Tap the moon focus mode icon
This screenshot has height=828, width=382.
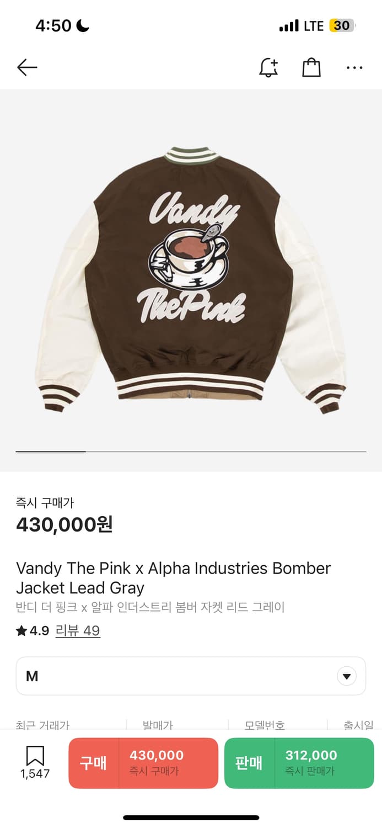pos(83,25)
